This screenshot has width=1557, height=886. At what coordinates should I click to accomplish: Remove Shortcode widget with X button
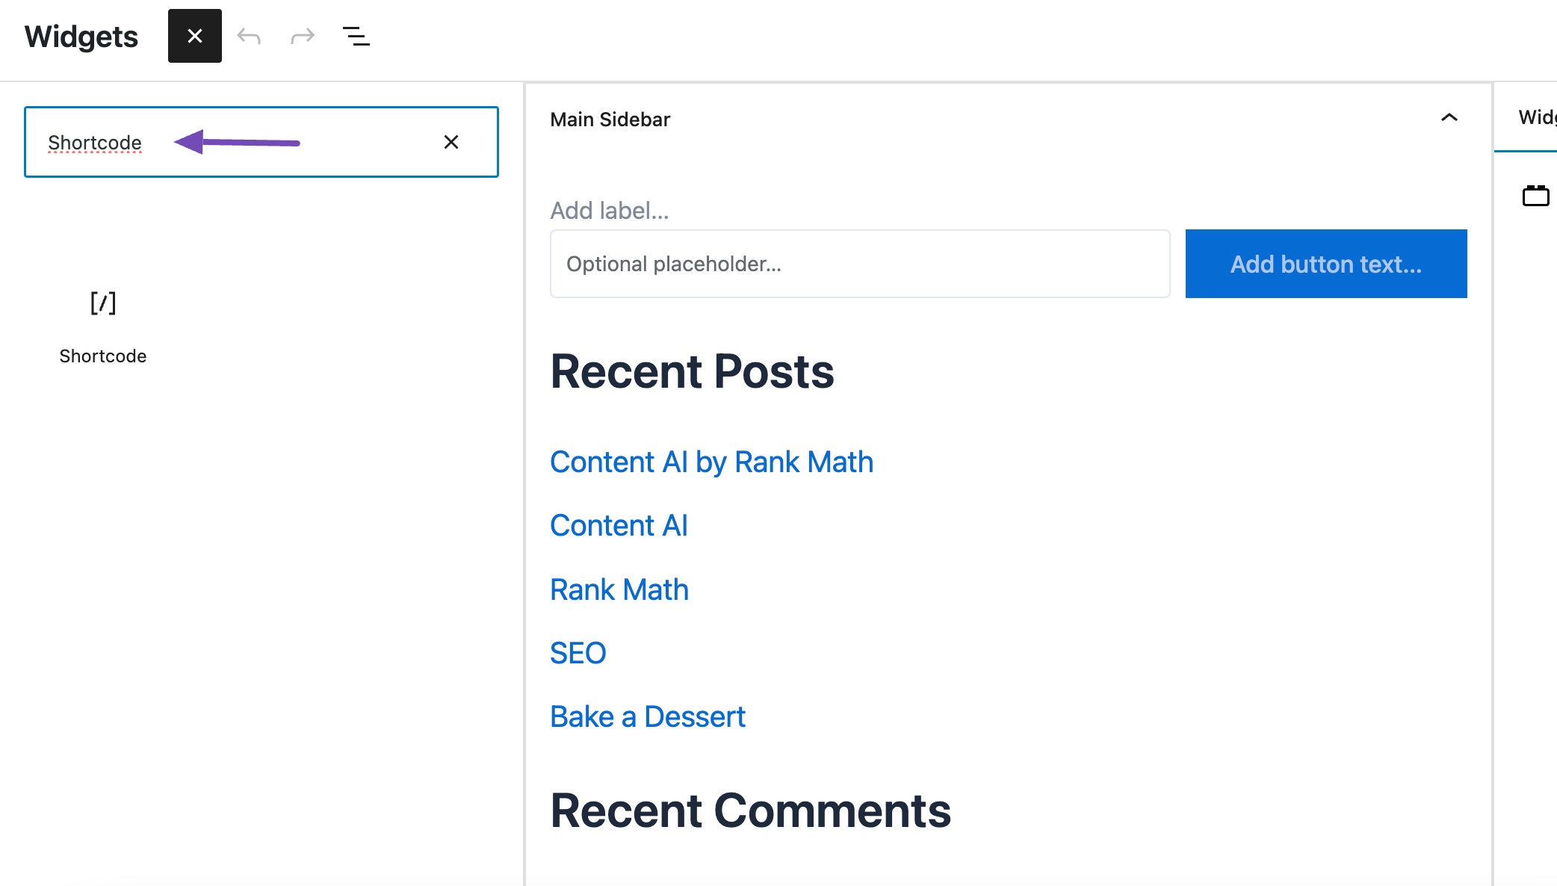(451, 141)
